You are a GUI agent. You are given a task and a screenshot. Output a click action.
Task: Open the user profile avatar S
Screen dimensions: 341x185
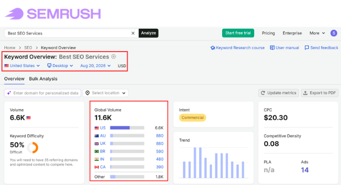334,33
